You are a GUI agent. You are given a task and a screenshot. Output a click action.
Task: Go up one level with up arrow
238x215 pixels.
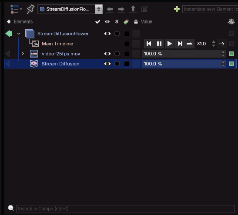coord(133,9)
